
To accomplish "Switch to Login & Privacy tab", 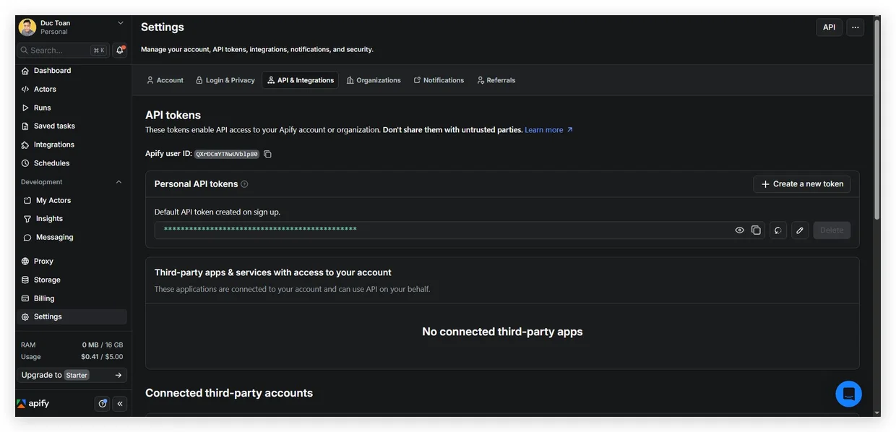I will pyautogui.click(x=225, y=80).
